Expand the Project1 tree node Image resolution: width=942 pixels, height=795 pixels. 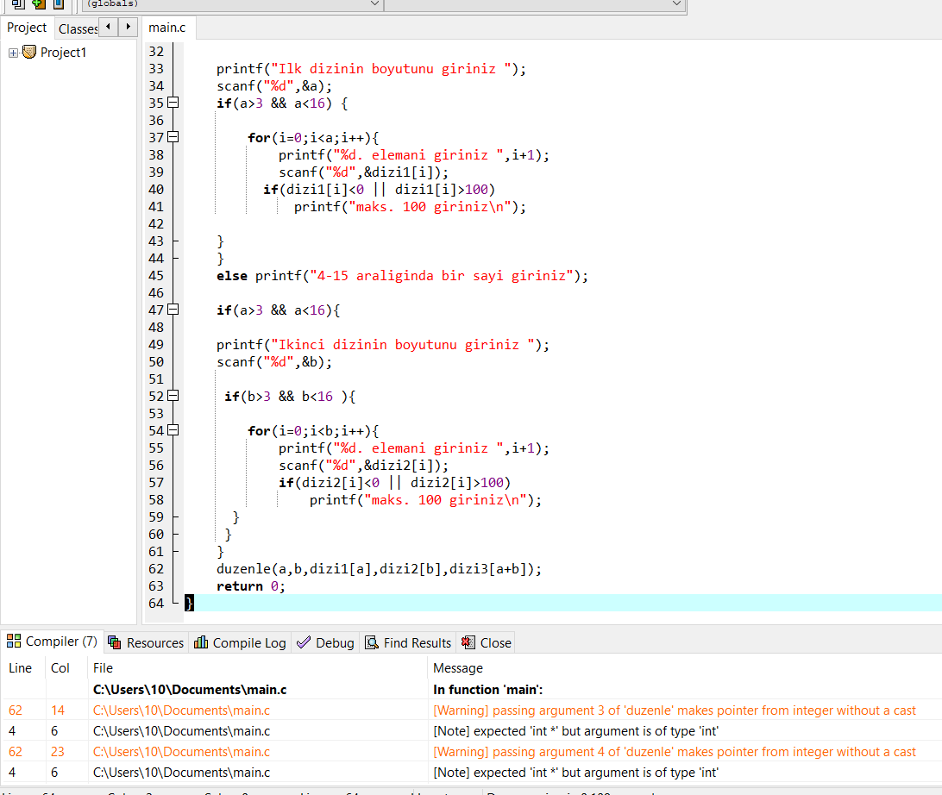pos(13,53)
